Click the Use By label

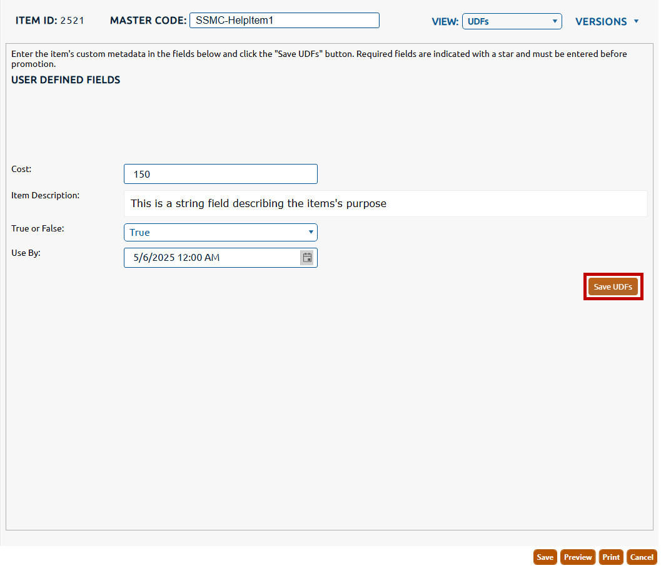(26, 253)
